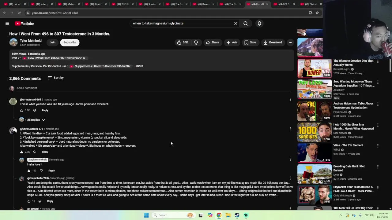
Task: Click the taskbar Search box
Action: point(173,215)
